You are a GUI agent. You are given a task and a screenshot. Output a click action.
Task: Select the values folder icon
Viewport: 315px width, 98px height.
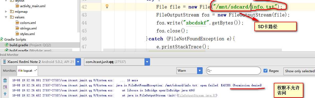point(12,17)
